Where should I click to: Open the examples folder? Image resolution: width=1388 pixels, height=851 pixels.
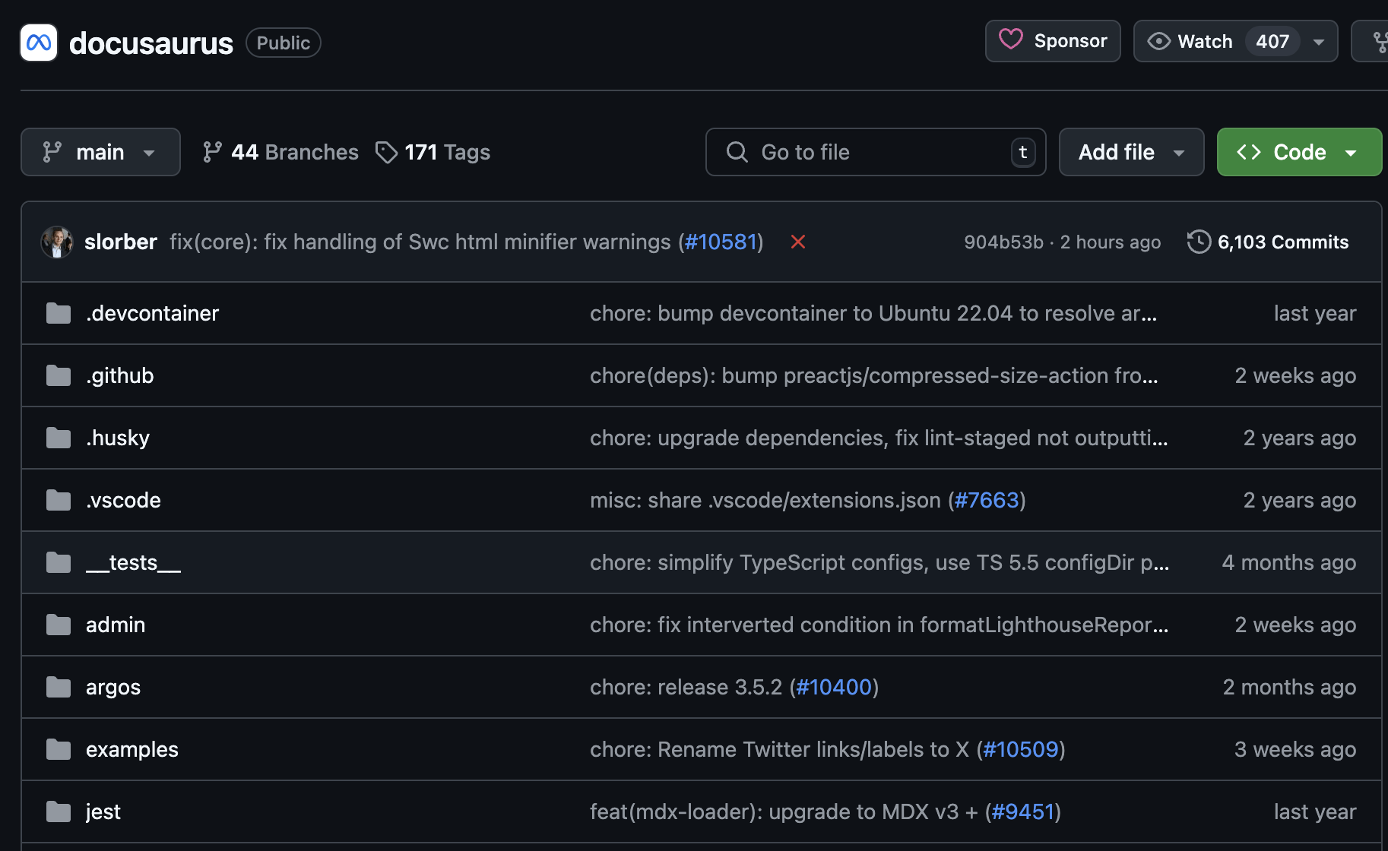pos(132,749)
